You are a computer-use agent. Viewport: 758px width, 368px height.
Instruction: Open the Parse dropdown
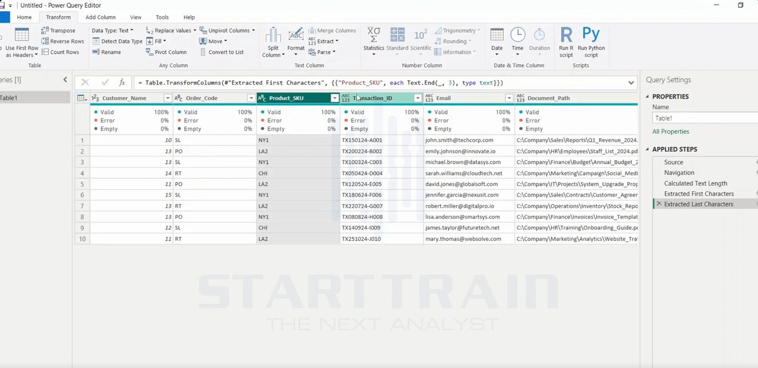point(322,52)
